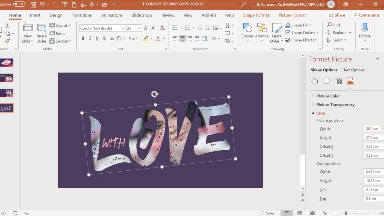Clear all formatting from text

coord(163,28)
